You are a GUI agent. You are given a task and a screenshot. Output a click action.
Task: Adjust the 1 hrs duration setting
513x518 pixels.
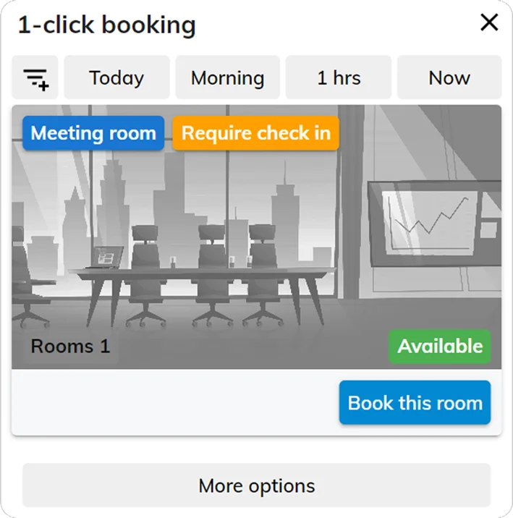339,78
